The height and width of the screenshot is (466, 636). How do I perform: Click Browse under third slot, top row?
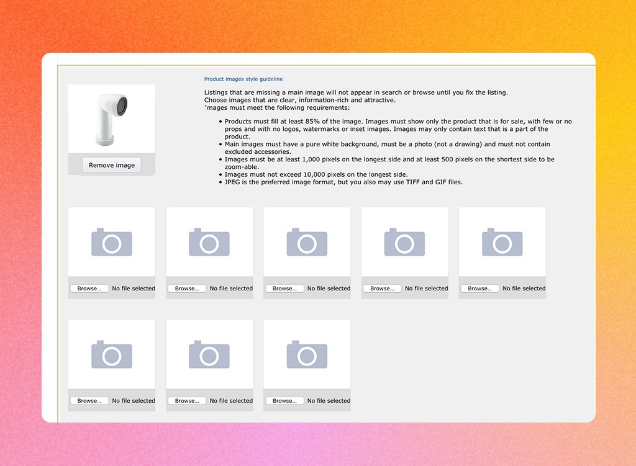click(x=284, y=289)
